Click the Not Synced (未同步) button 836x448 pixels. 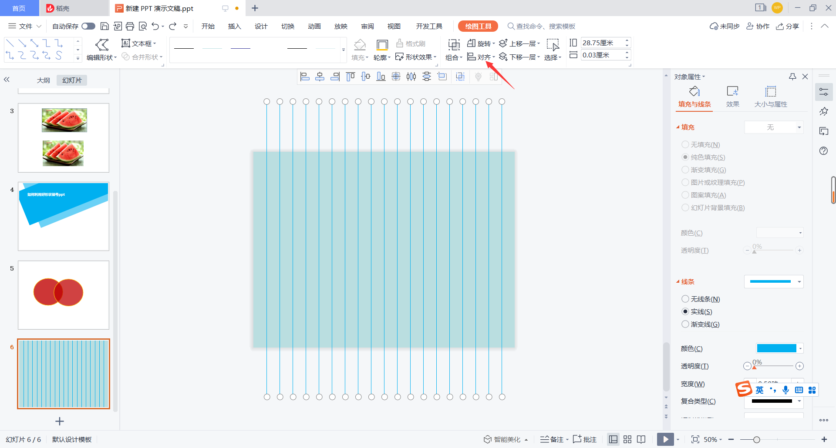(x=725, y=26)
